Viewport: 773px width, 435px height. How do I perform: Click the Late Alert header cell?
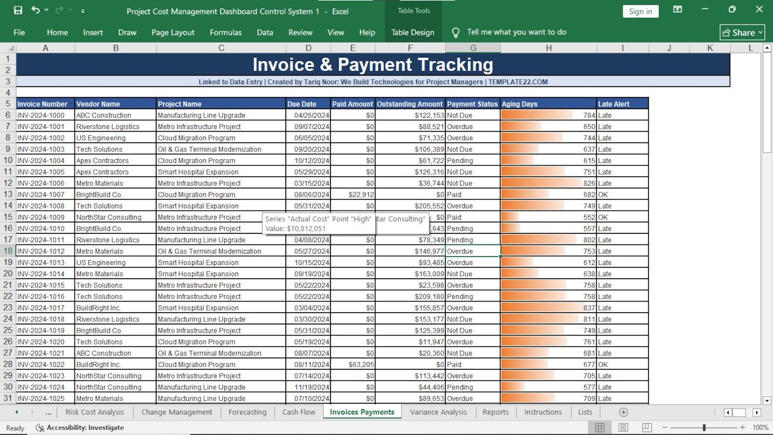(x=623, y=104)
